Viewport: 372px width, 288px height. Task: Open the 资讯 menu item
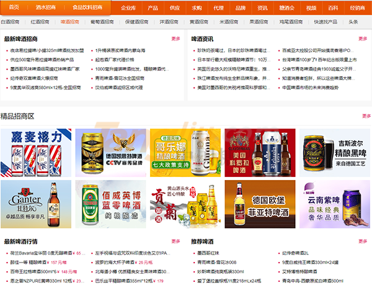tap(262, 8)
